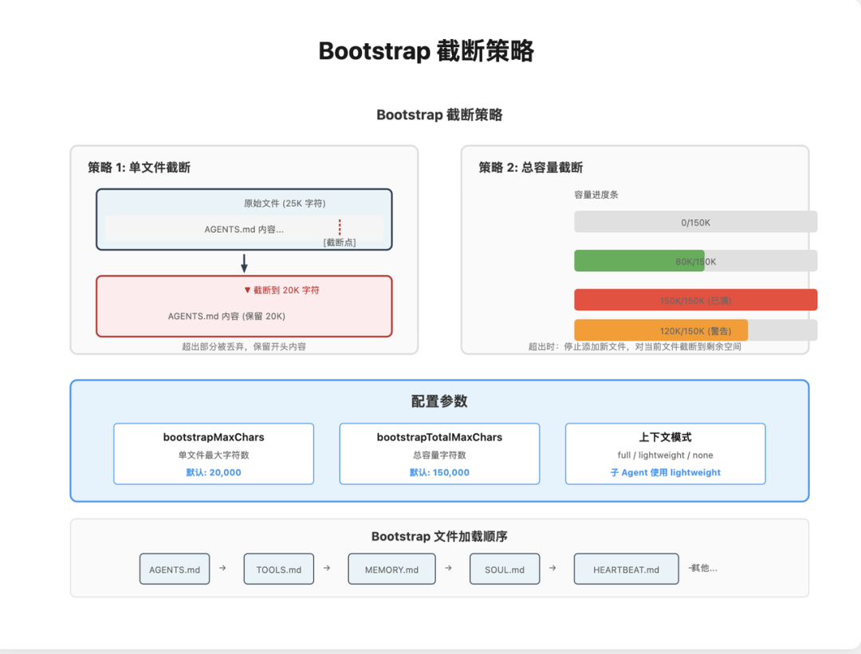Select the TOOLS.md node
This screenshot has height=654, width=861.
click(278, 569)
